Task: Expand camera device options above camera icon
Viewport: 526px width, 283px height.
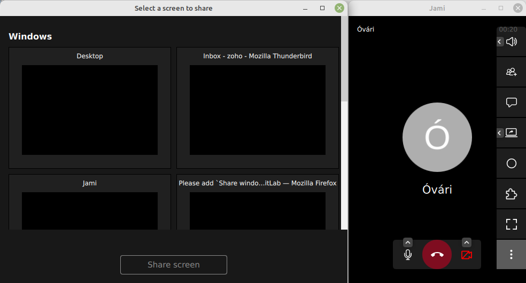Action: click(467, 242)
